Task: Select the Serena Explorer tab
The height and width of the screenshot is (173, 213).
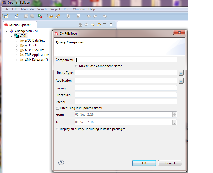Action: click(x=20, y=25)
